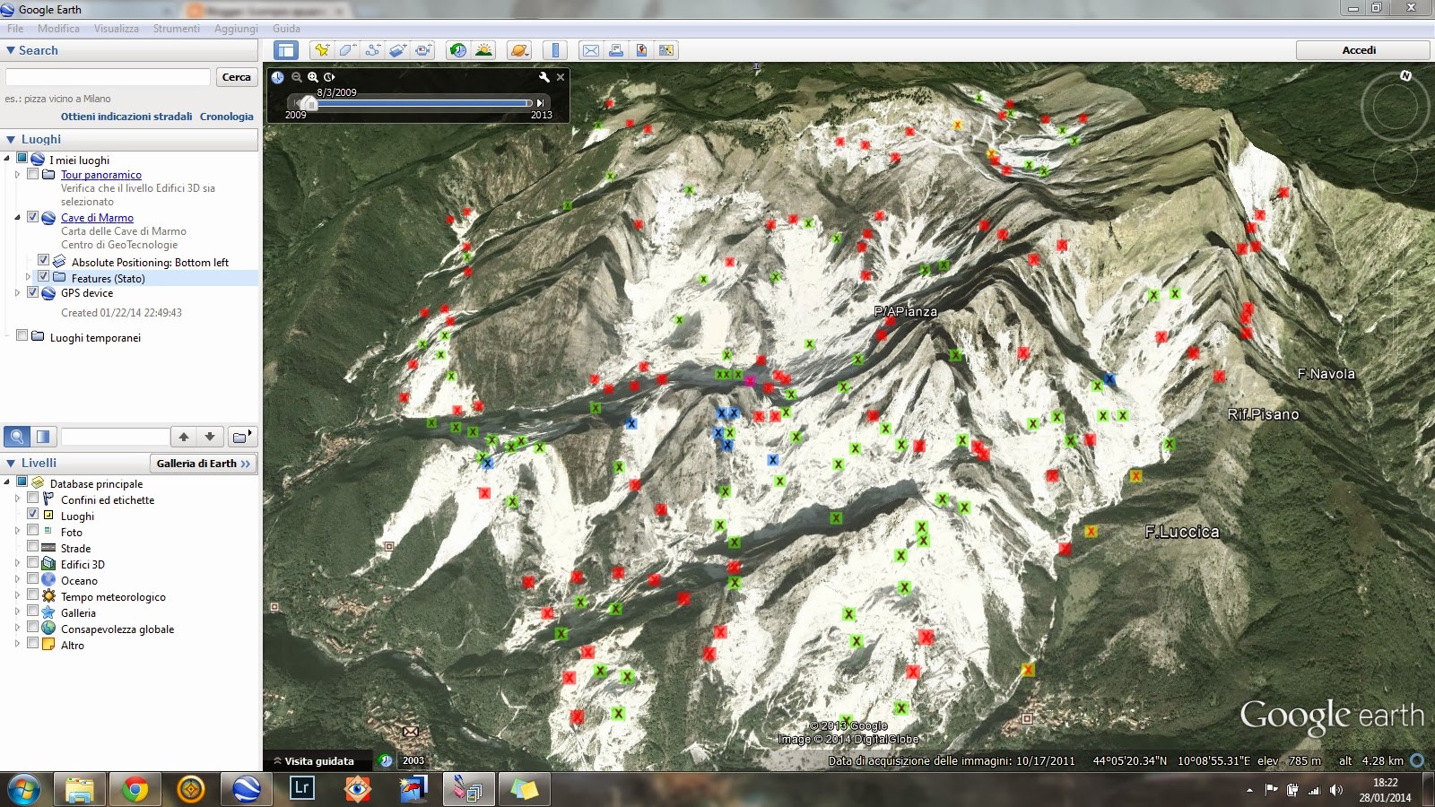Click Ottieni indicazioni stradali link

126,117
